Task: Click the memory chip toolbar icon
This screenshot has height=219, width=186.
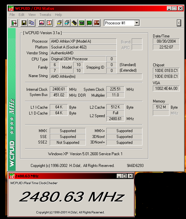Action: pyautogui.click(x=74, y=23)
